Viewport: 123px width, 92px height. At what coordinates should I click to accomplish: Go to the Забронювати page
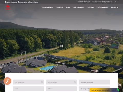[102, 7]
